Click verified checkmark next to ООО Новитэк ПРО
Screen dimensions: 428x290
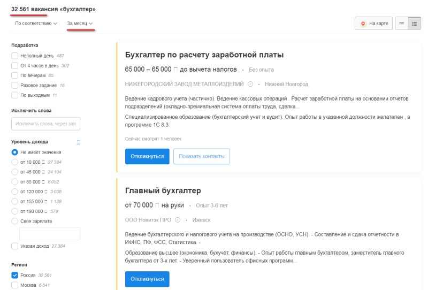tap(178, 219)
